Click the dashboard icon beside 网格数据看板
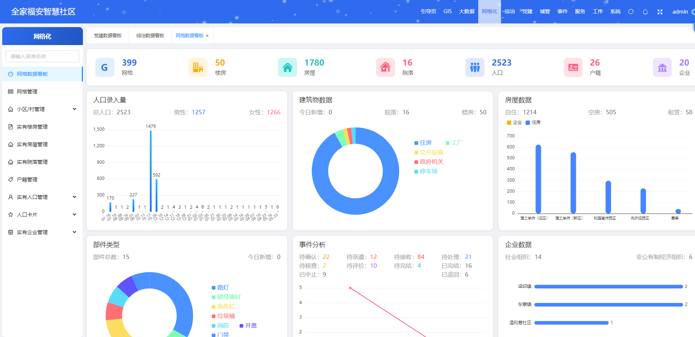The height and width of the screenshot is (337, 695). pyautogui.click(x=11, y=74)
